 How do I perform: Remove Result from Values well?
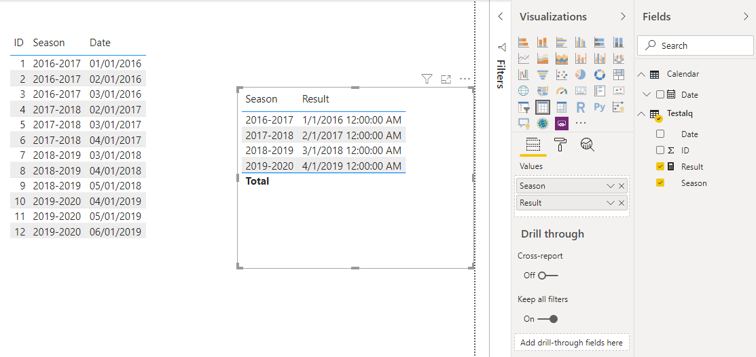(x=622, y=203)
